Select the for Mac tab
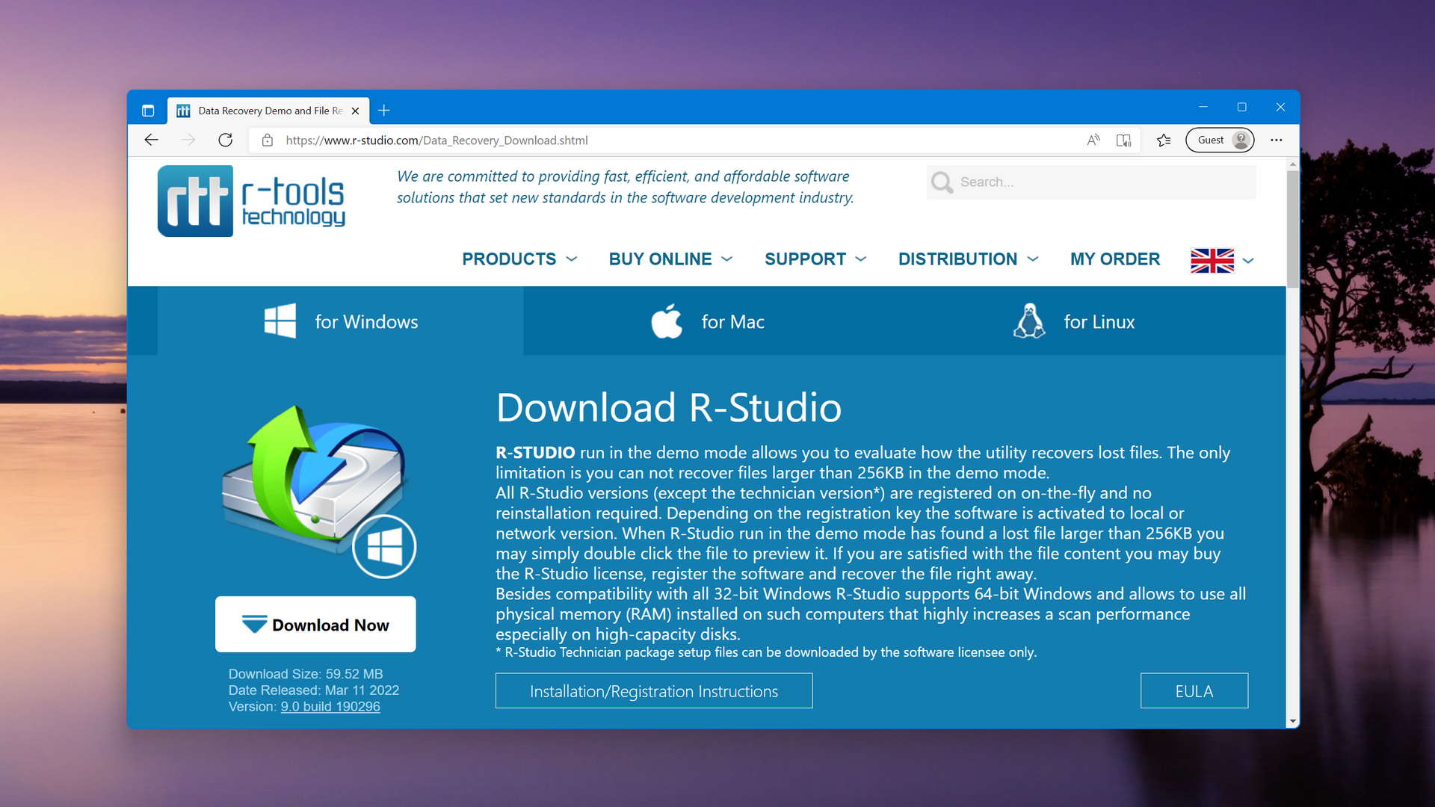1435x807 pixels. (707, 321)
